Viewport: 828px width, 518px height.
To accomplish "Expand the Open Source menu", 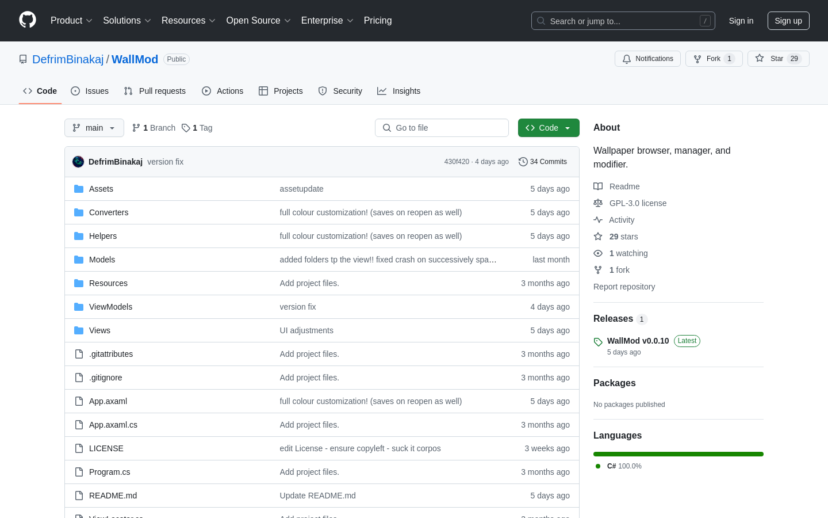I will click(x=259, y=20).
